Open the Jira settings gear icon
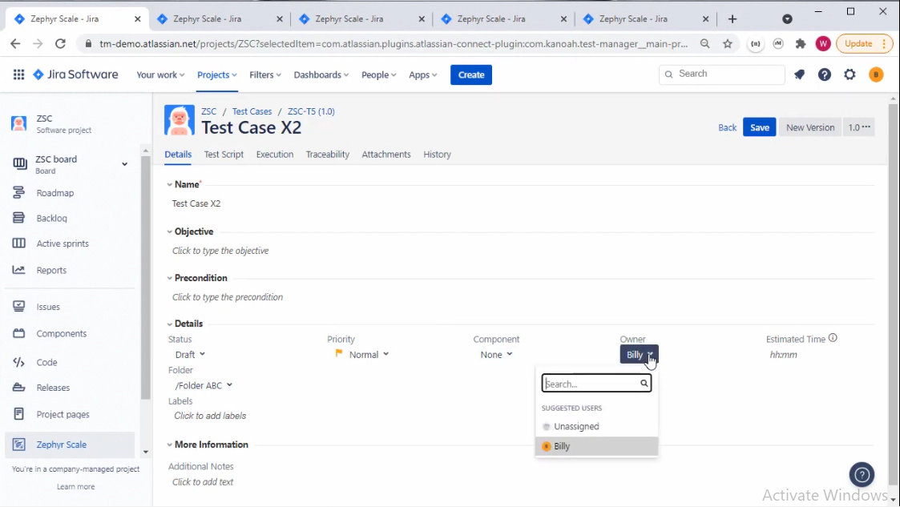Screen dimensions: 900x507 coord(850,74)
